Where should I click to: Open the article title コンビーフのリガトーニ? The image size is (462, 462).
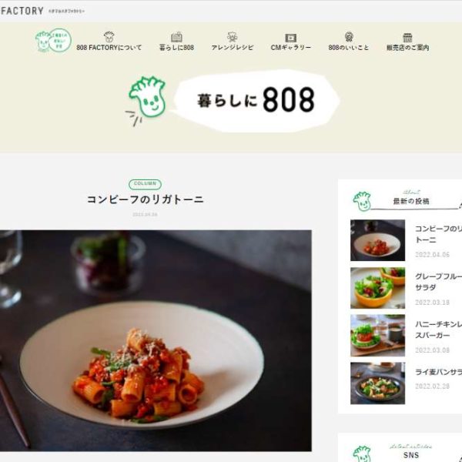[145, 199]
